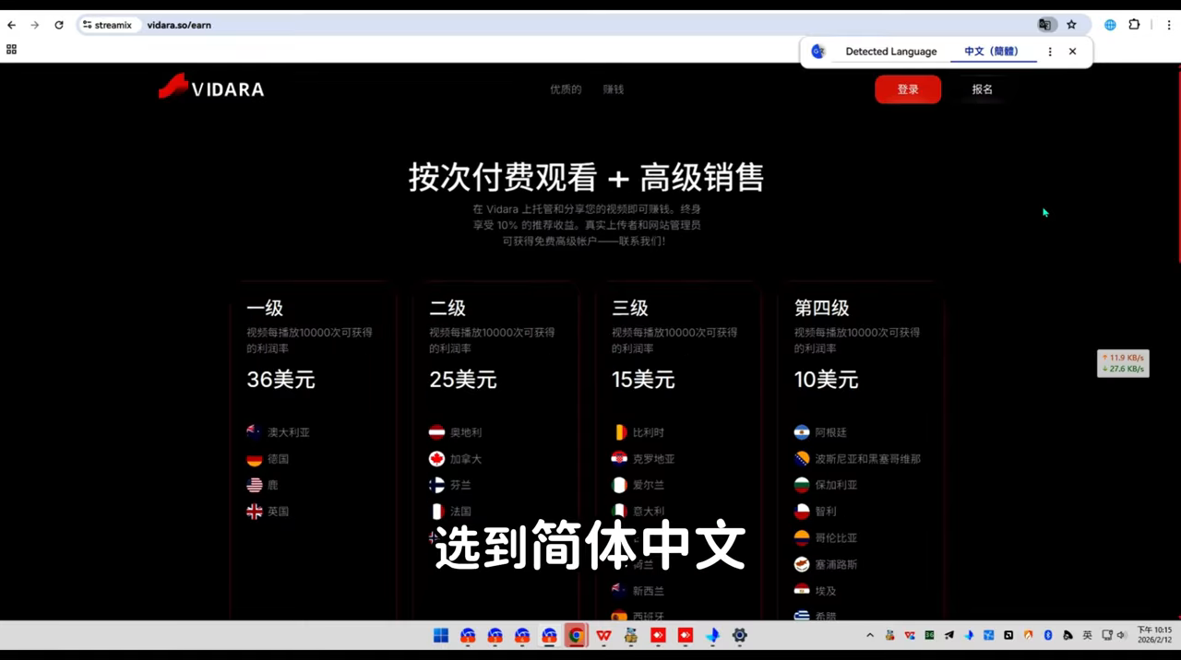Click the 新西兰 country name
Viewport: 1181px width, 660px height.
click(x=649, y=591)
